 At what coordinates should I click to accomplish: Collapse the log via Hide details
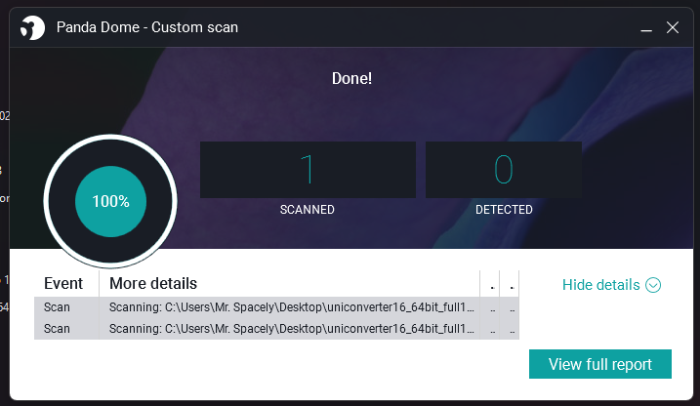pyautogui.click(x=600, y=285)
